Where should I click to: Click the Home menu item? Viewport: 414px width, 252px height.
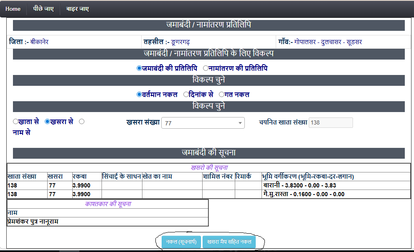point(13,9)
